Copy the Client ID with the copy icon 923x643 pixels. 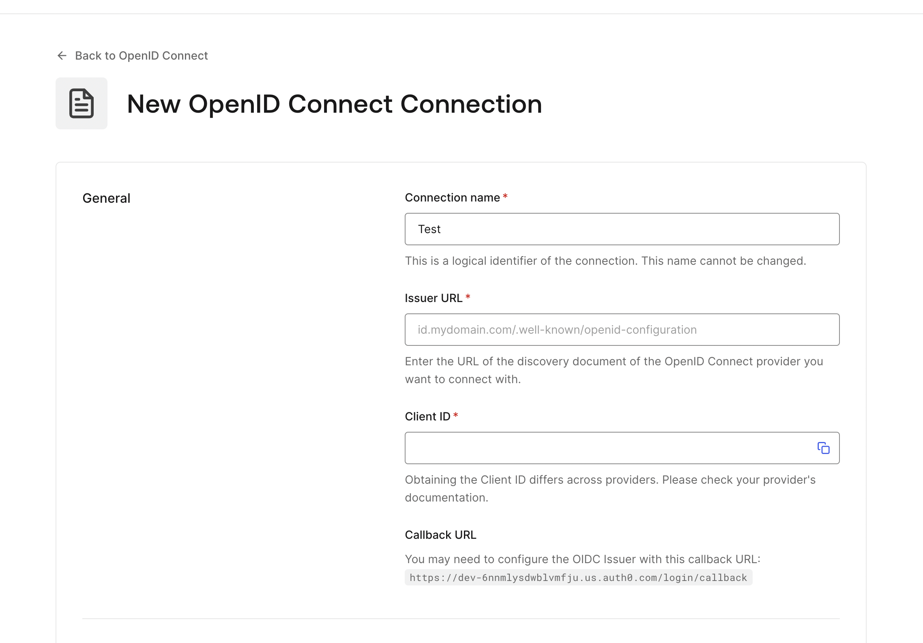[823, 448]
